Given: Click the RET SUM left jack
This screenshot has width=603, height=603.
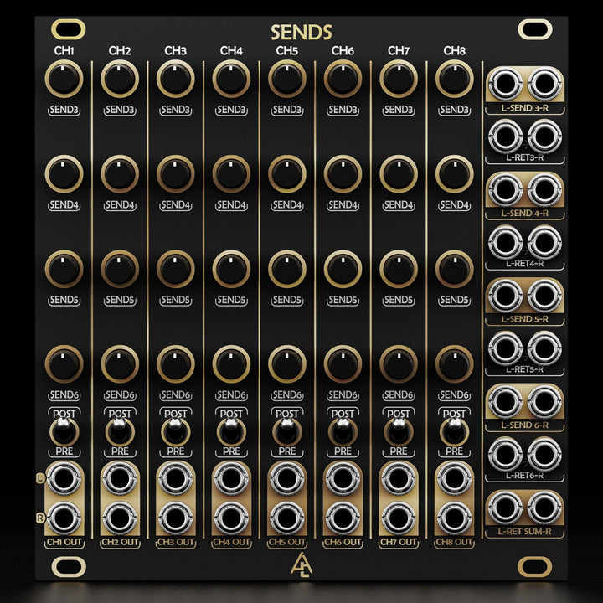Looking at the screenshot, I should [505, 508].
